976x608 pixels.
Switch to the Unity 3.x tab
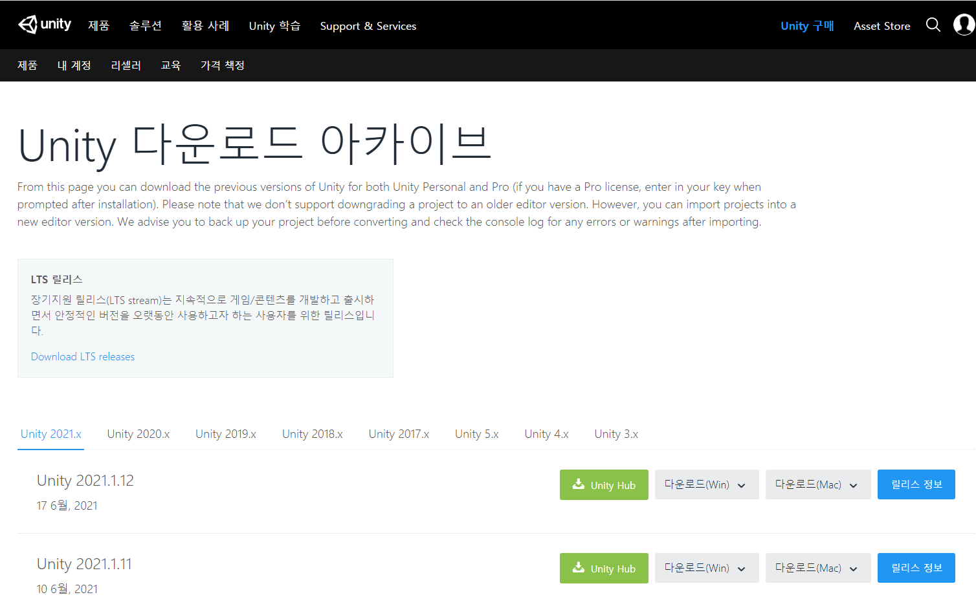(x=617, y=434)
